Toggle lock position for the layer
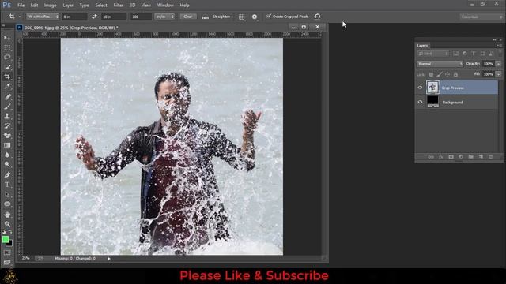506x284 pixels. pos(447,74)
